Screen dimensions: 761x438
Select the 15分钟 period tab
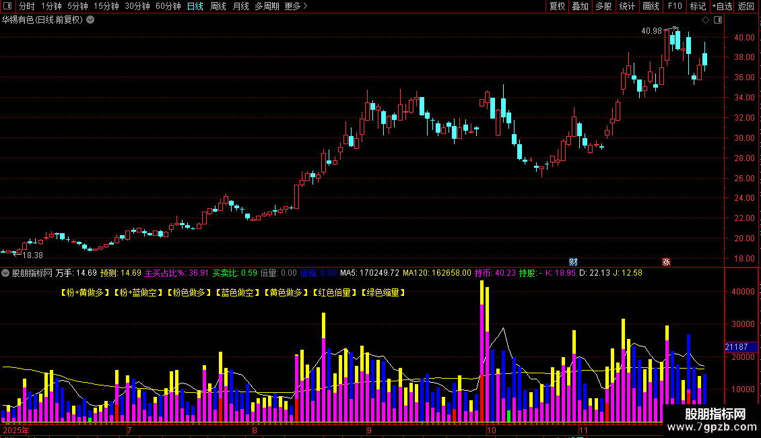pos(106,6)
